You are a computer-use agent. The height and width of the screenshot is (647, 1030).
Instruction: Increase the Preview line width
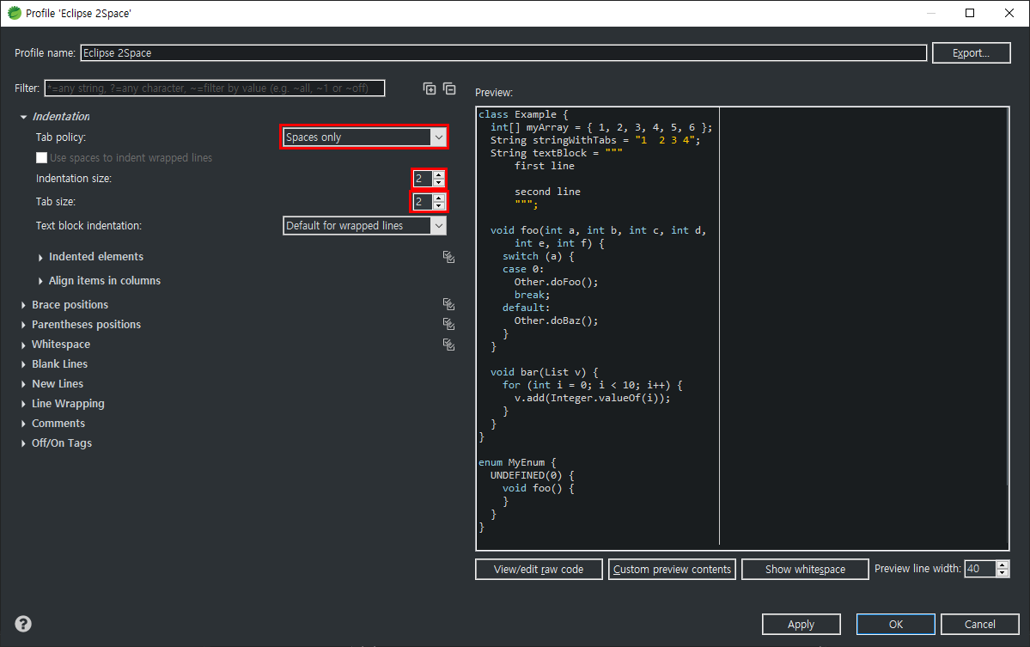1003,565
